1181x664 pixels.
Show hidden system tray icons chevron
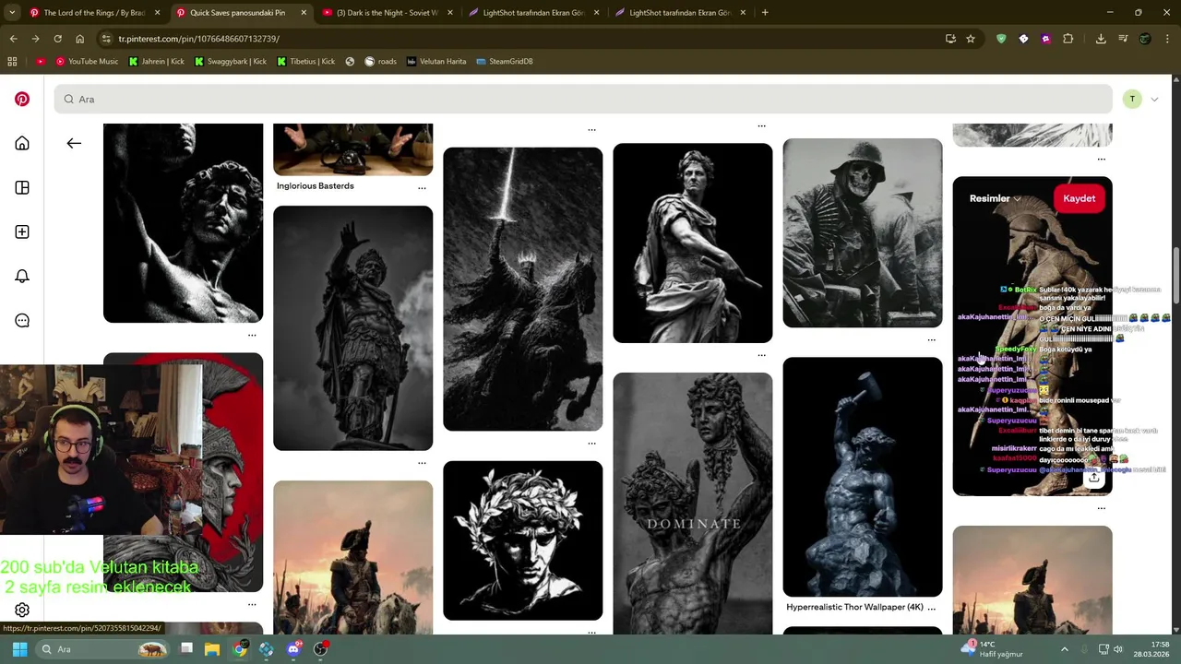[x=1064, y=649]
